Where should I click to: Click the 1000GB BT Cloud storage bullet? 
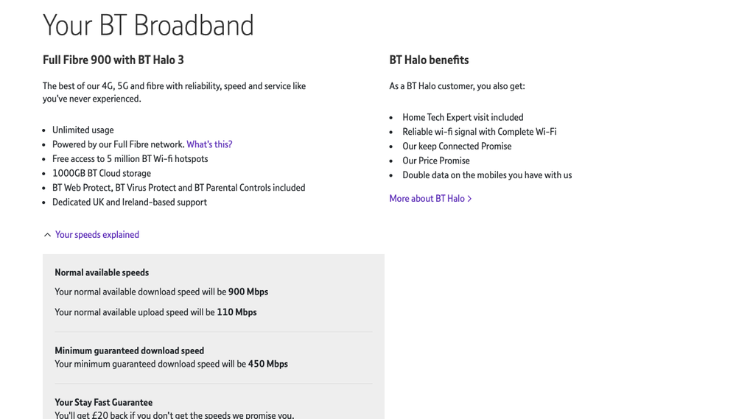tap(102, 174)
